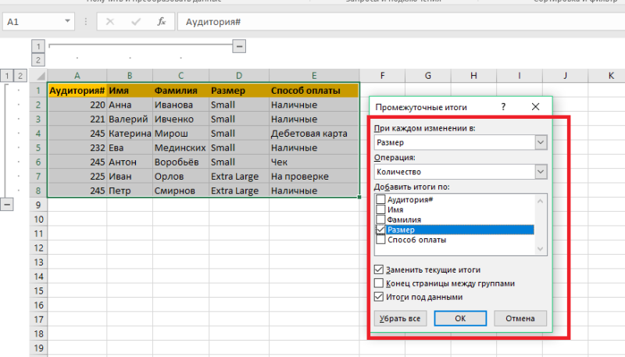The width and height of the screenshot is (625, 357).
Task: Click the cell containing Мединских
Action: click(180, 148)
